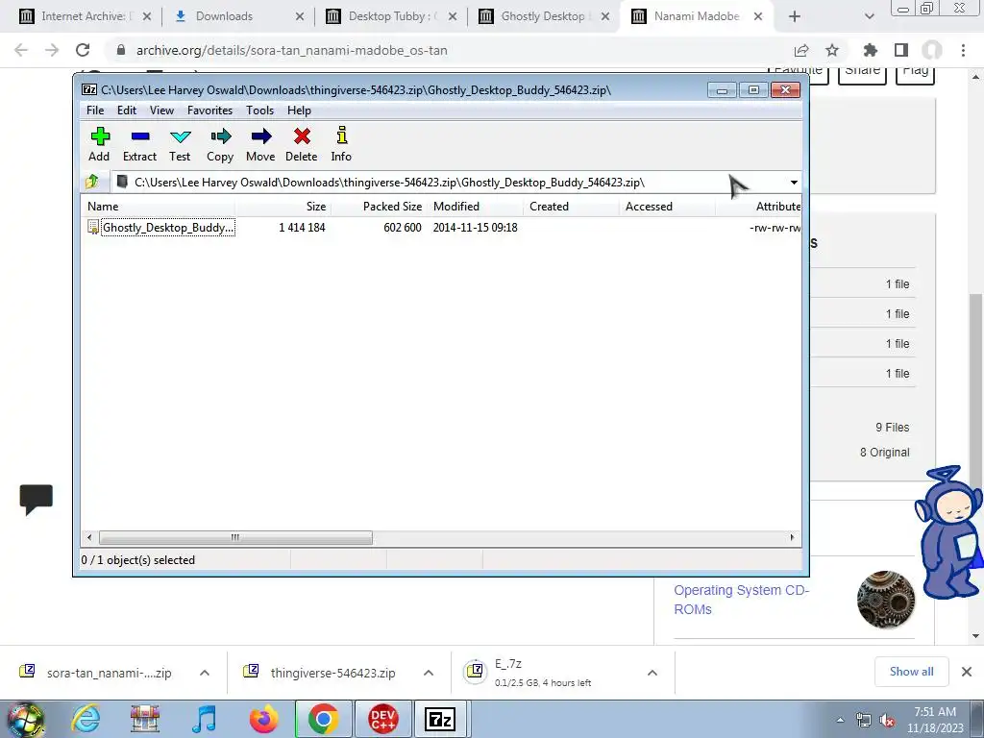
Task: Sort by the Modified column
Action: point(475,207)
